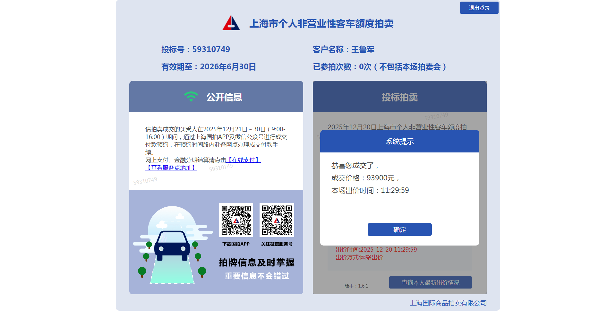Click the 下载国拍APP QR code
The width and height of the screenshot is (616, 311).
(236, 220)
